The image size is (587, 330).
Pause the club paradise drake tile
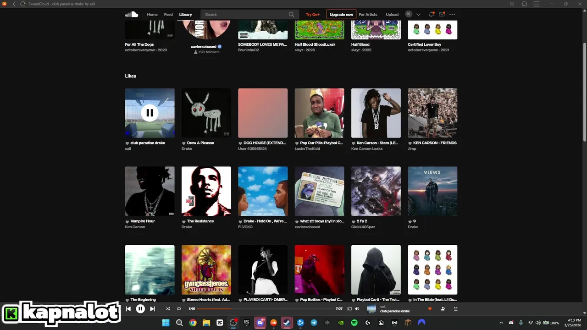point(150,113)
